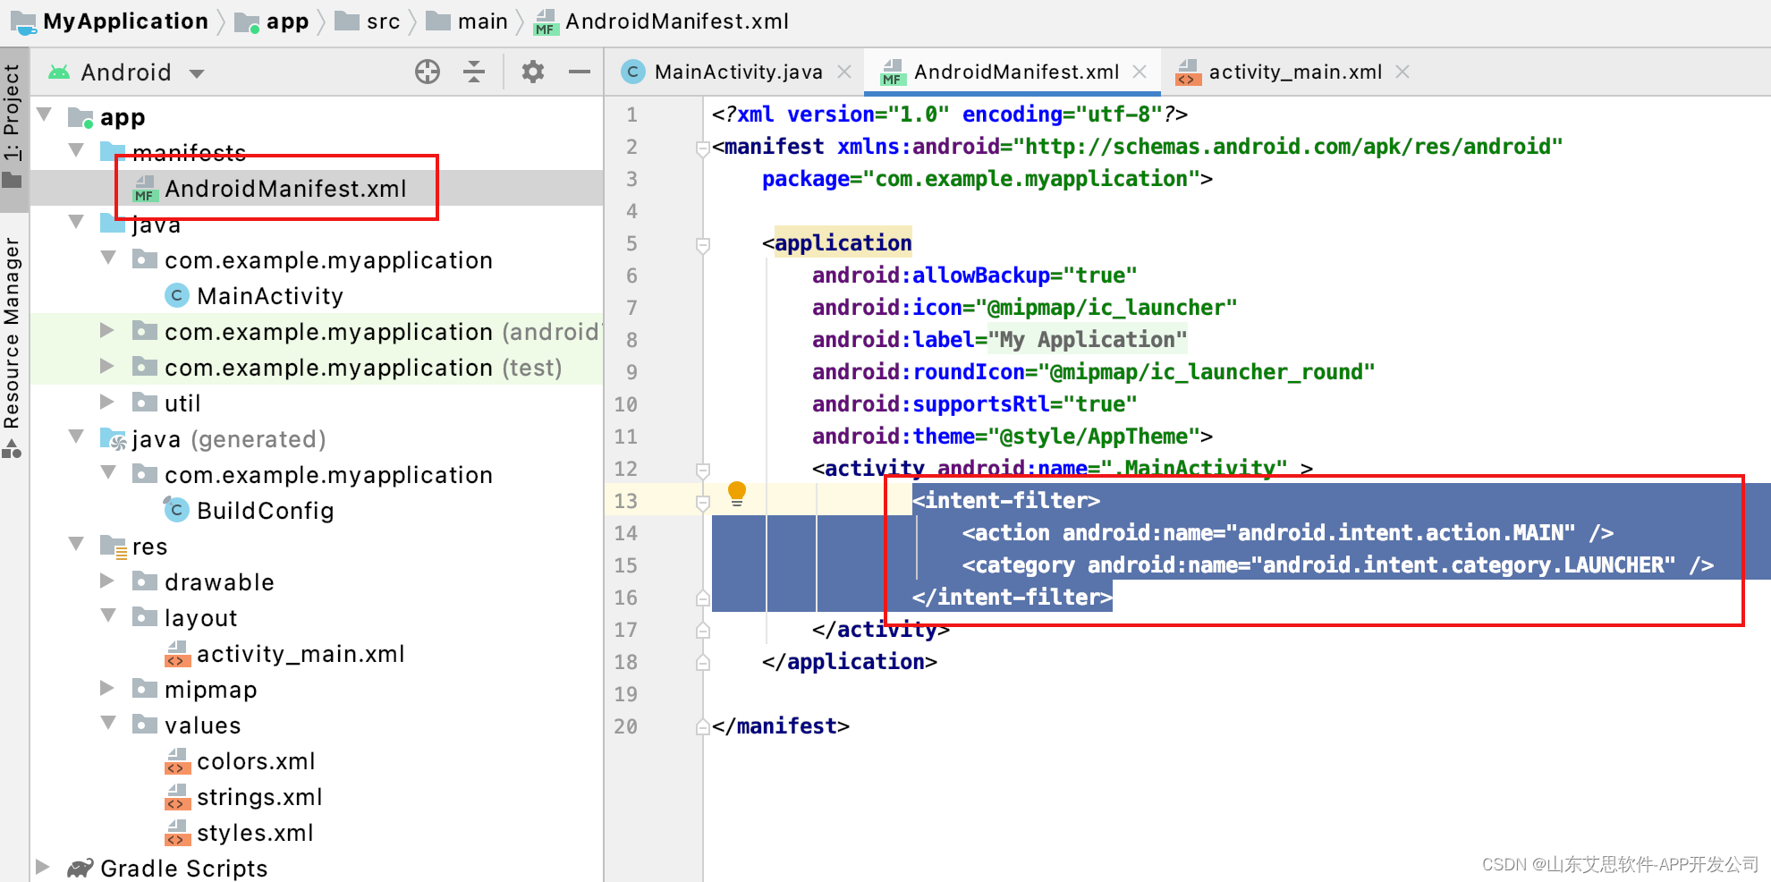Open the Project panel settings gear
Screen dimensions: 1771x882
pos(532,72)
